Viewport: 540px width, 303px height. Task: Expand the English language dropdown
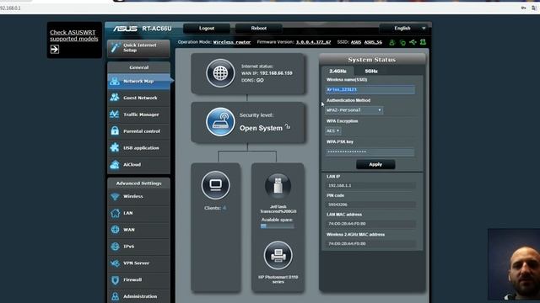tap(405, 28)
